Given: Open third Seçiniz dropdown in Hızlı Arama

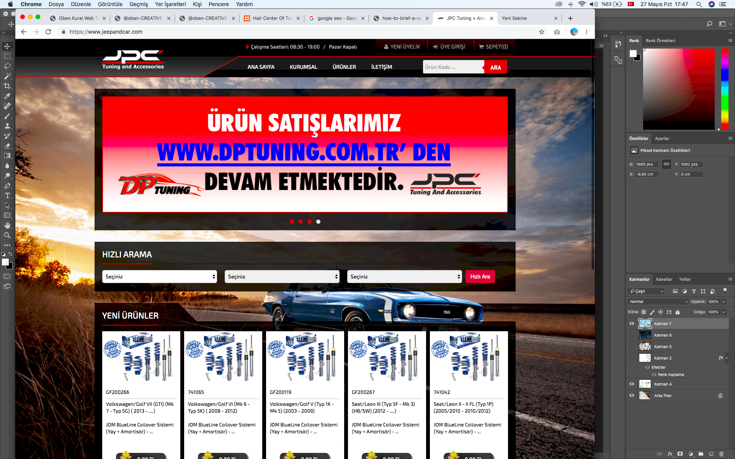Looking at the screenshot, I should click(405, 277).
